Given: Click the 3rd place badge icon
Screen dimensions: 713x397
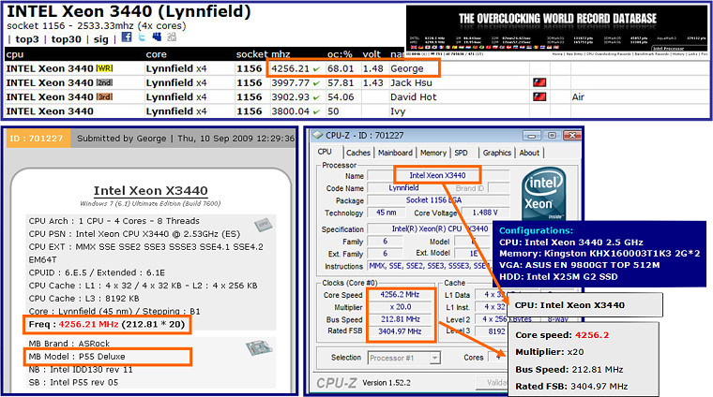Looking at the screenshot, I should (105, 96).
